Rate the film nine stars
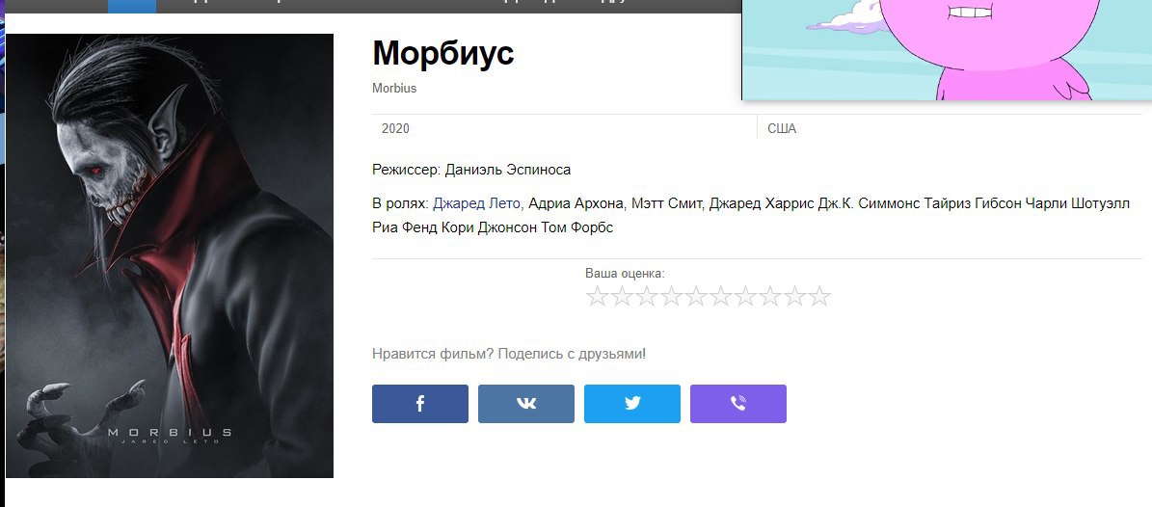Screen dimensions: 1152x507 pyautogui.click(x=794, y=297)
